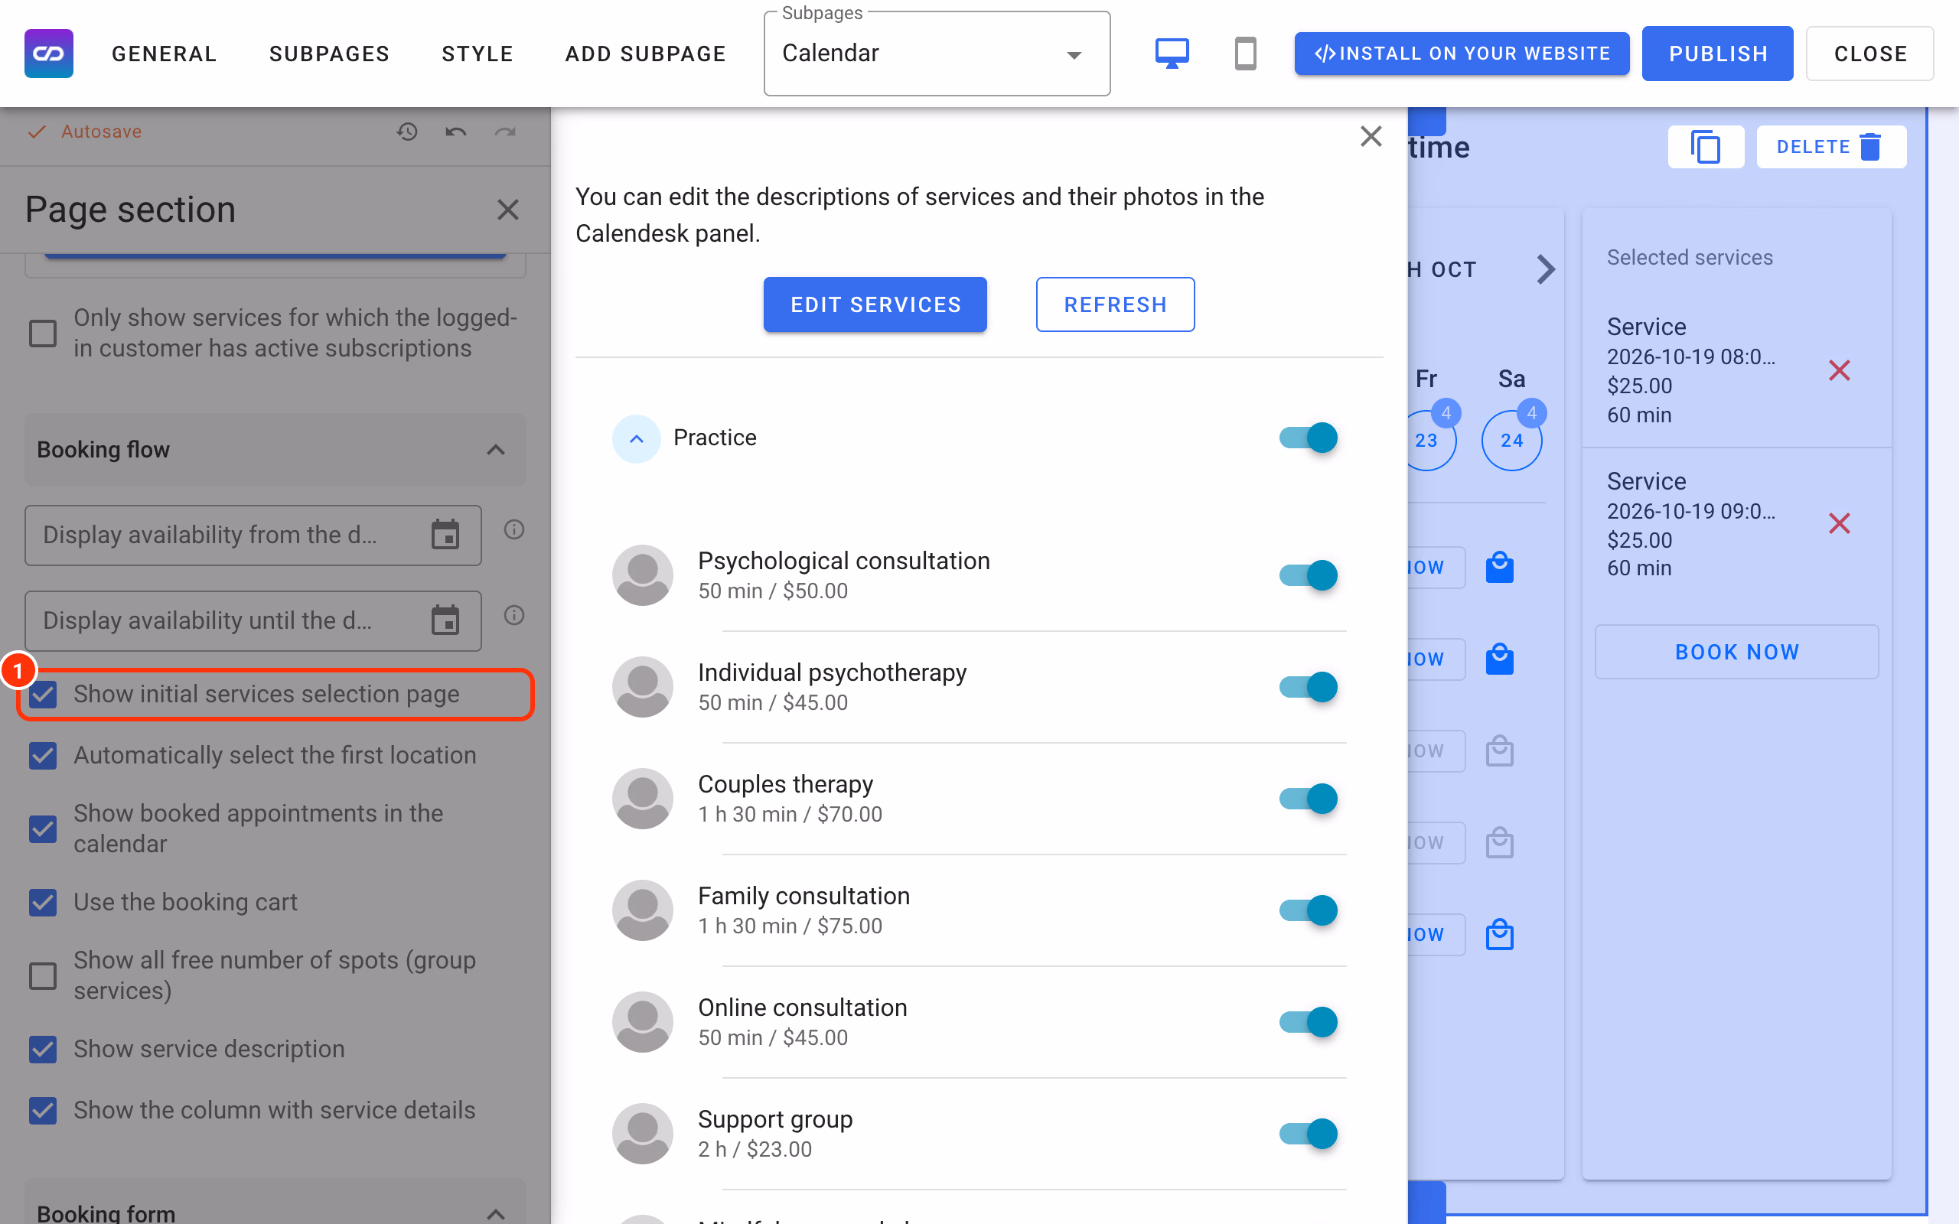Click the redo arrow icon

(x=505, y=131)
